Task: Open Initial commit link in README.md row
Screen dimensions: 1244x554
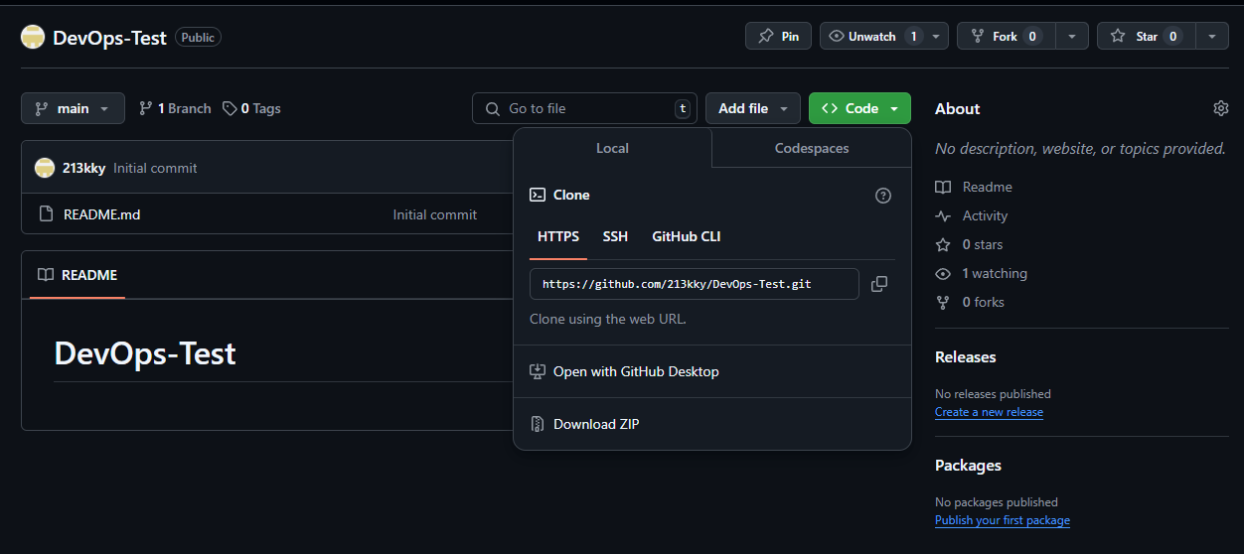Action: coord(435,214)
